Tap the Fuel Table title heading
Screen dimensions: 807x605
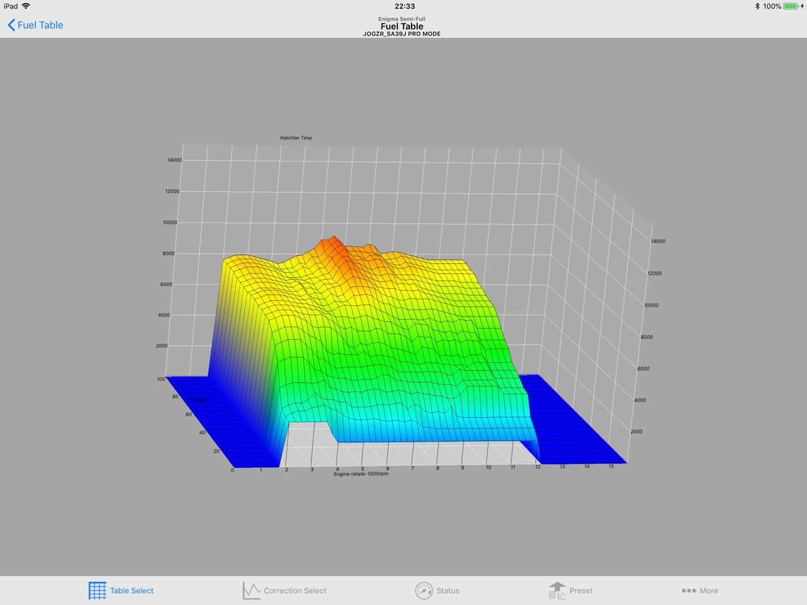click(402, 26)
